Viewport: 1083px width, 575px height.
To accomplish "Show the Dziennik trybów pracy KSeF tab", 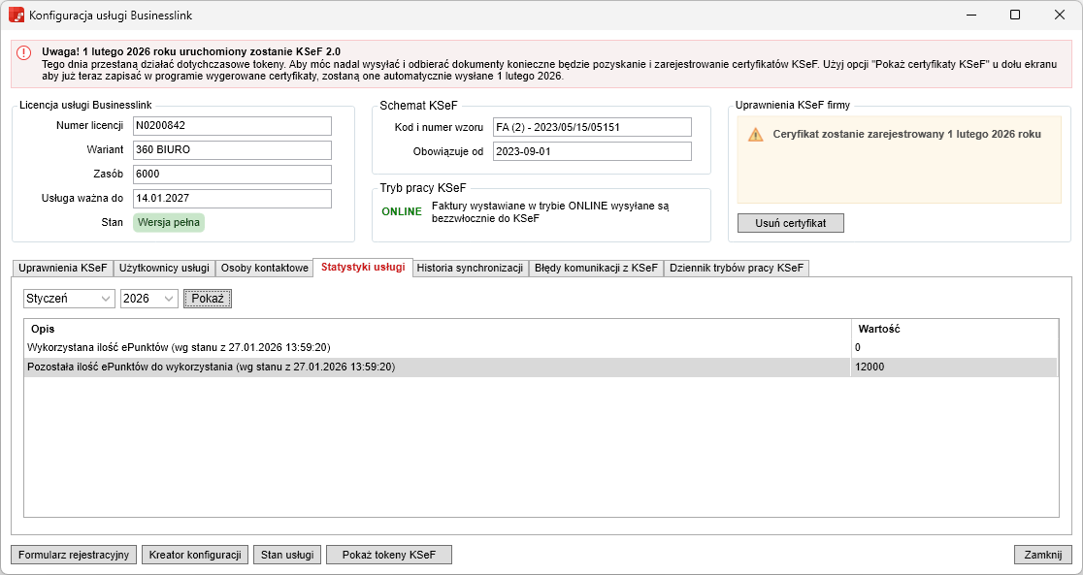I will pyautogui.click(x=736, y=268).
